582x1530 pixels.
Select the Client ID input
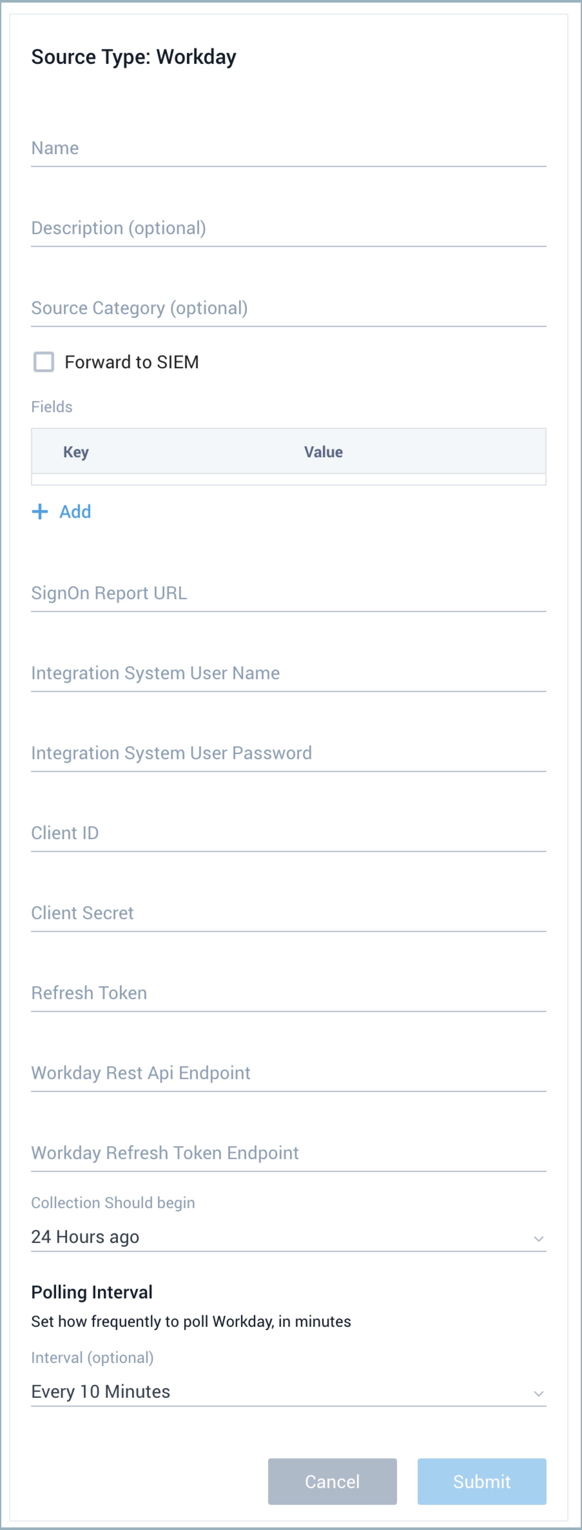pyautogui.click(x=288, y=833)
